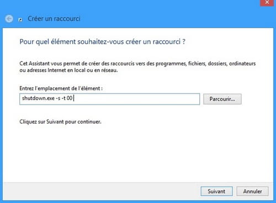This screenshot has width=276, height=203.
Task: Close the Créer un raccourci window
Action: (x=267, y=3)
